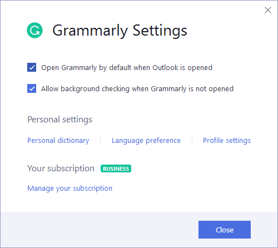The width and height of the screenshot is (278, 248).
Task: Open the Personal dictionary link
Action: (x=58, y=141)
